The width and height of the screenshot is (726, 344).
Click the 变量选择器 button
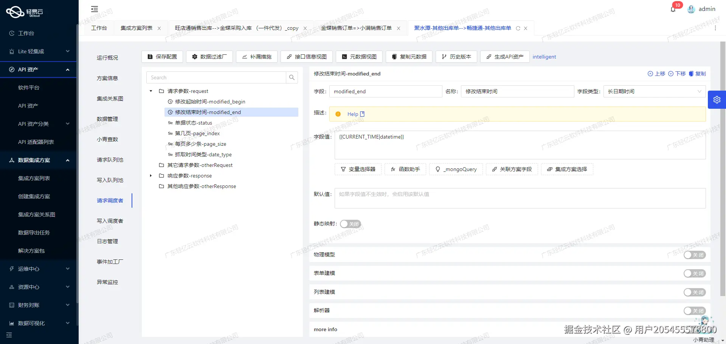point(358,169)
